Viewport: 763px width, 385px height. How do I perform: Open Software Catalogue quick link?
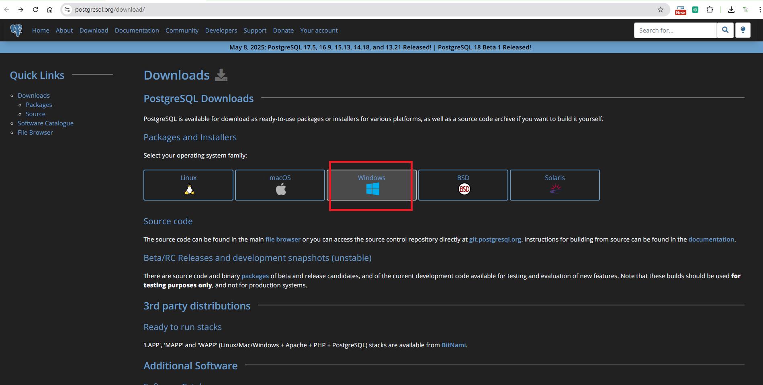45,123
